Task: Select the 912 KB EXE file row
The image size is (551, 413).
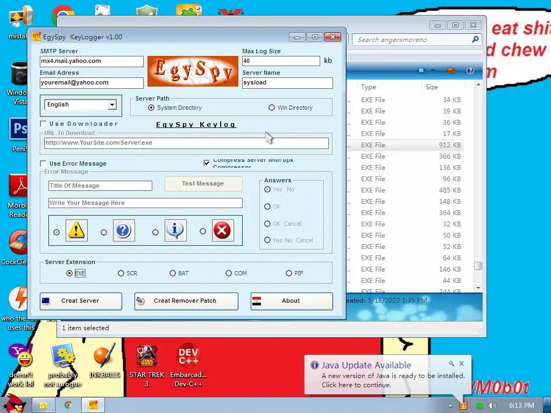Action: coord(405,145)
